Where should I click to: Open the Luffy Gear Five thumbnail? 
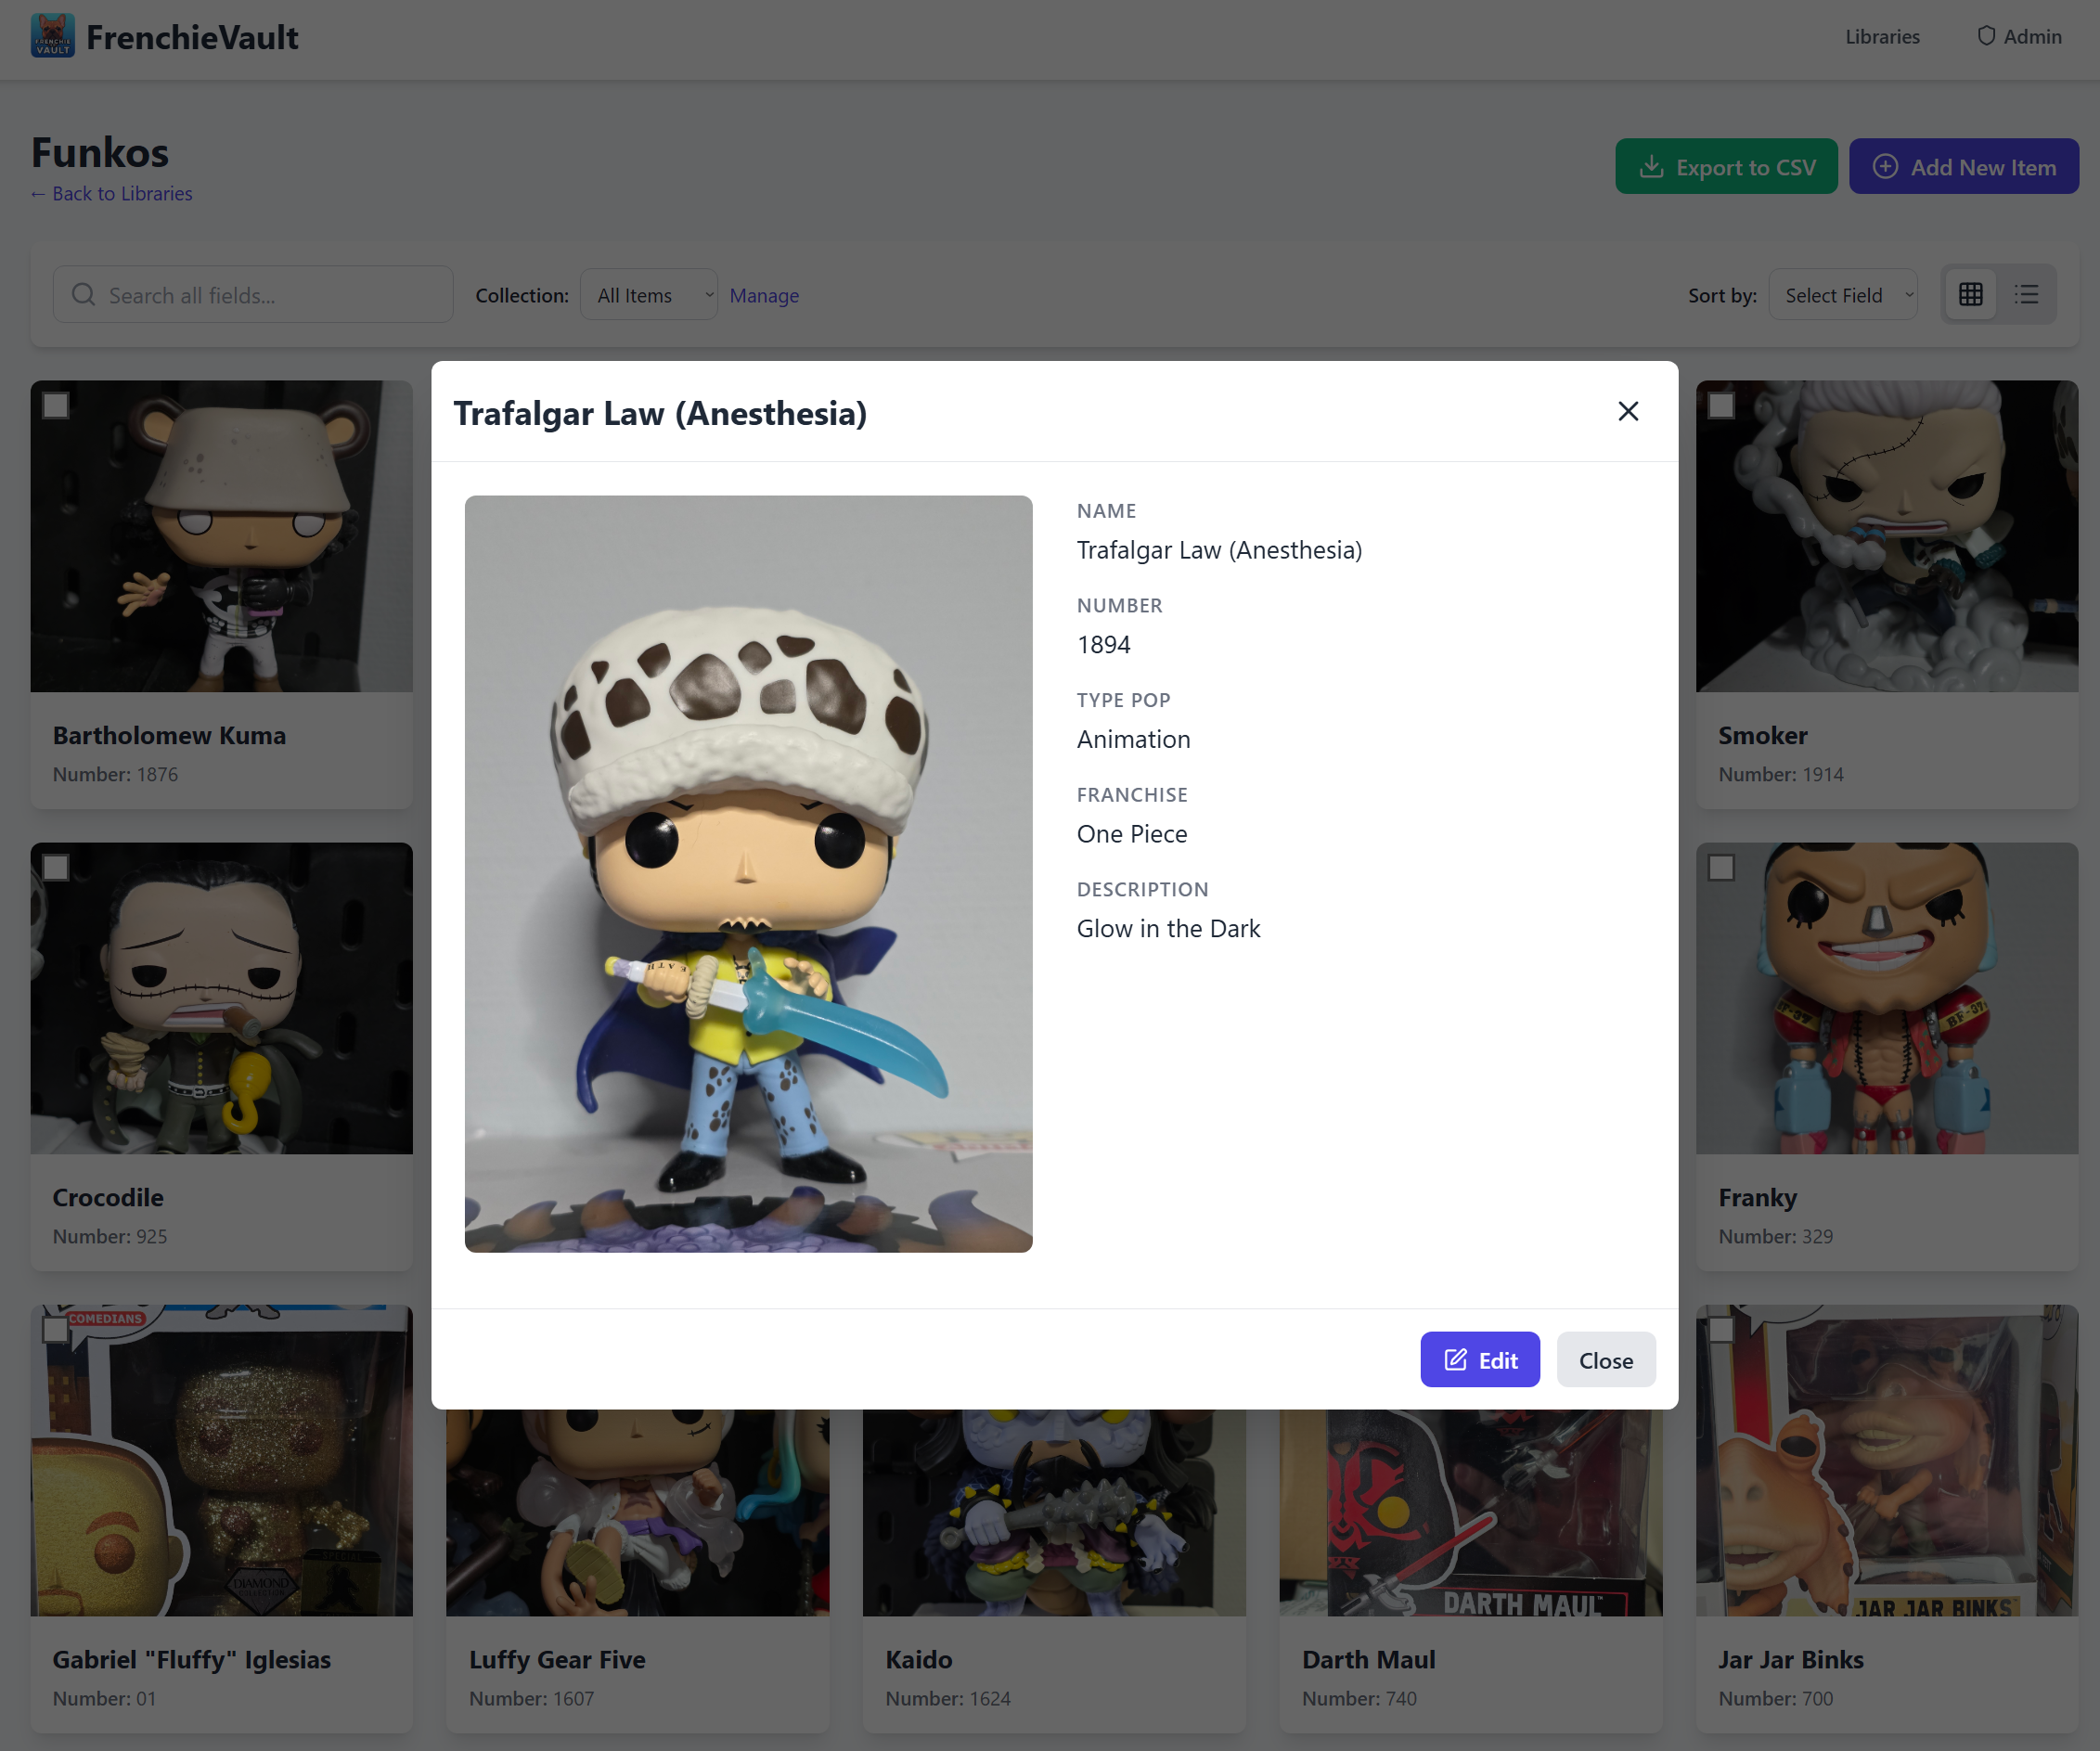pos(638,1513)
